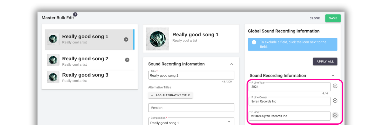Click the P Line Owner text field
The height and width of the screenshot is (125, 377).
(289, 102)
